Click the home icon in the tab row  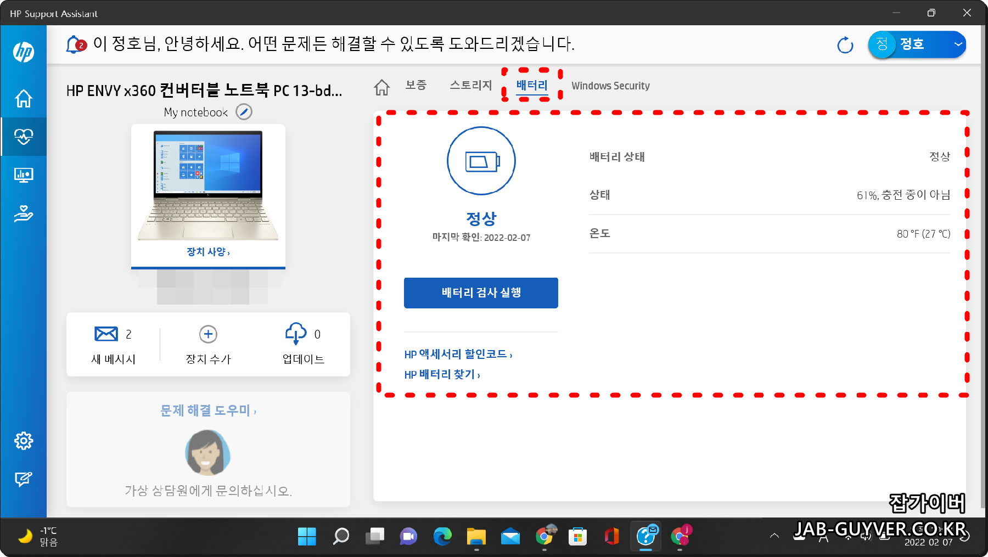click(x=382, y=87)
